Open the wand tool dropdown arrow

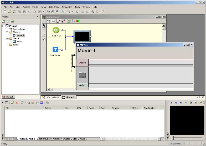[x=72, y=12]
